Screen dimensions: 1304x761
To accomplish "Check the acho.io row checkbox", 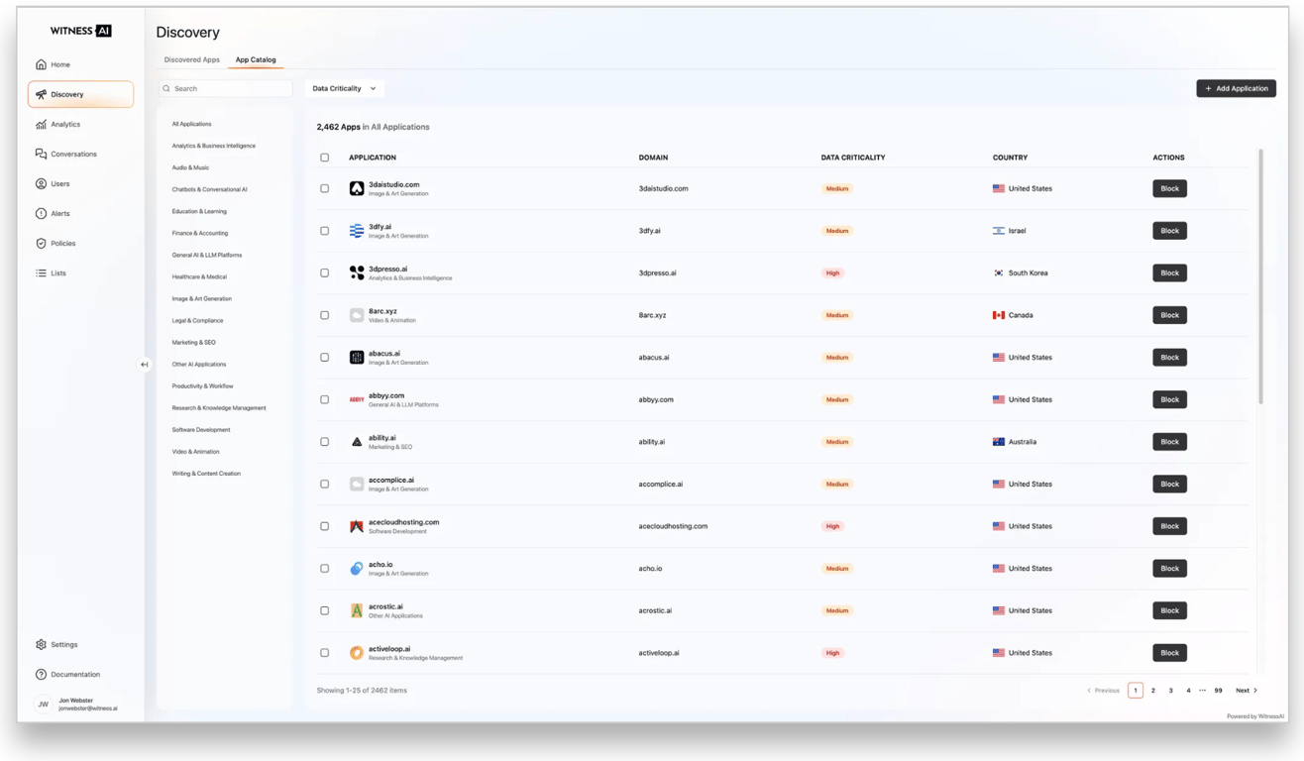I will coord(324,569).
